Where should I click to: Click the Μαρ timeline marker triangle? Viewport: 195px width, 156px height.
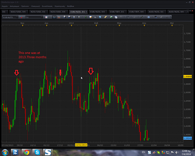[119, 26]
